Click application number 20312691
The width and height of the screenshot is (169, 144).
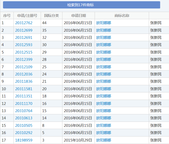[x=24, y=38]
